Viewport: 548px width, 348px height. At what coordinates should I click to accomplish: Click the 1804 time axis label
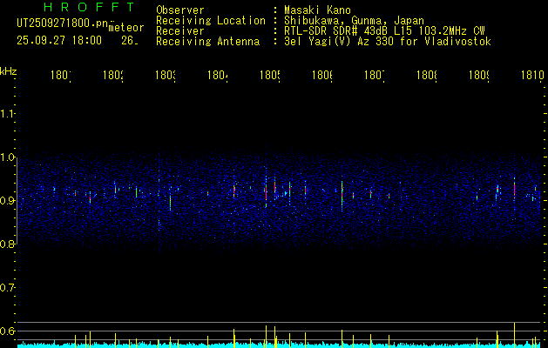(x=218, y=75)
